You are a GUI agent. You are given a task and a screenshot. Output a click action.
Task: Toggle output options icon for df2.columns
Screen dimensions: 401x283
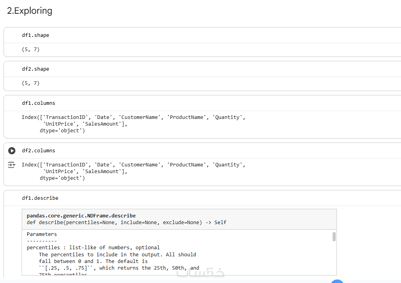pos(11,165)
